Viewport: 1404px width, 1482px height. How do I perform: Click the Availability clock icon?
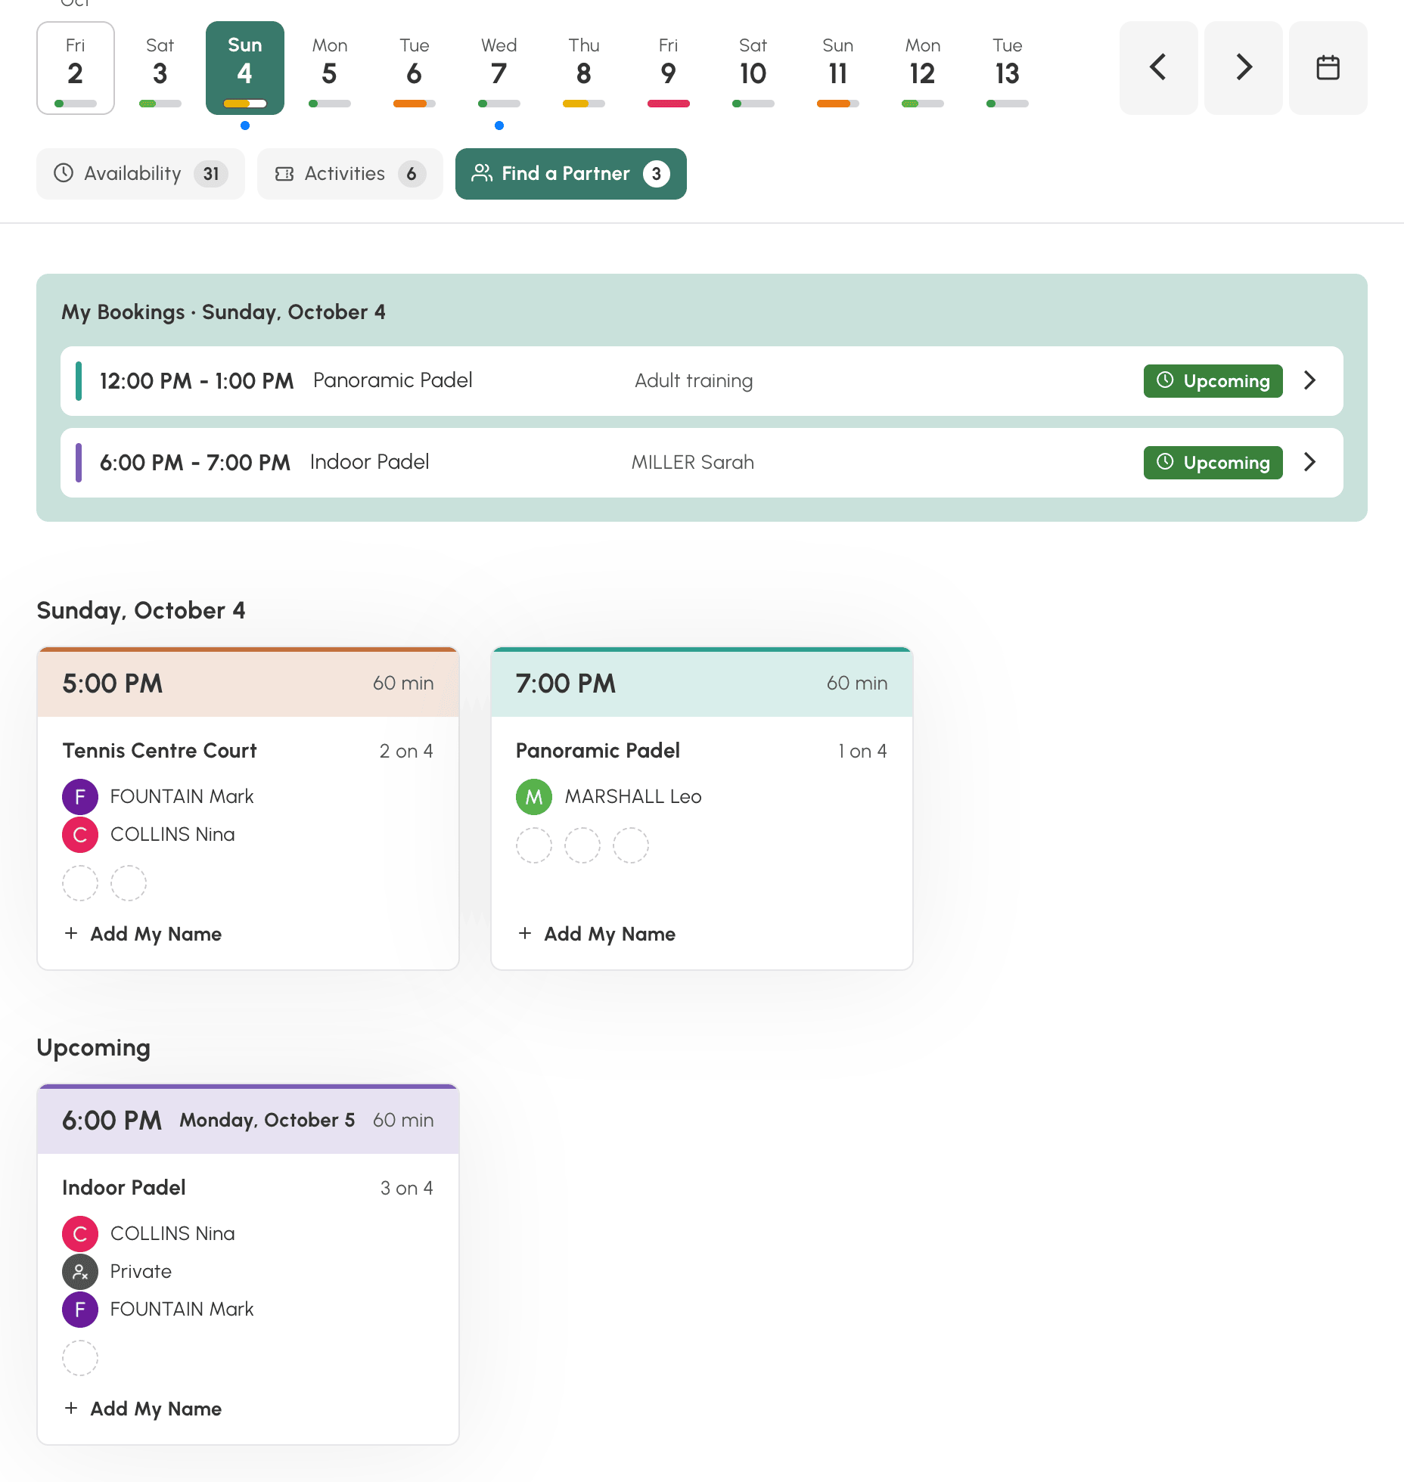tap(64, 173)
